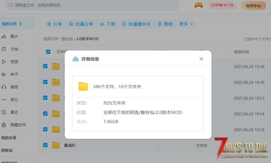This screenshot has height=163, width=271.
Task: Click 批量分享 batch share button
Action: pyautogui.click(x=81, y=24)
